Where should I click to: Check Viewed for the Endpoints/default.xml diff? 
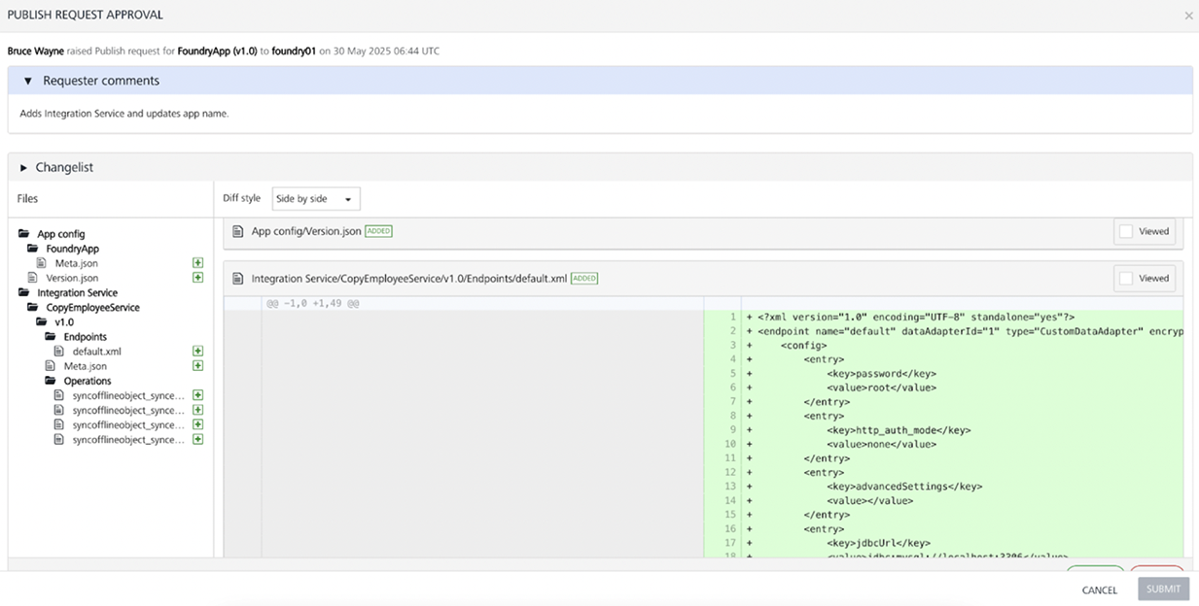tap(1126, 279)
